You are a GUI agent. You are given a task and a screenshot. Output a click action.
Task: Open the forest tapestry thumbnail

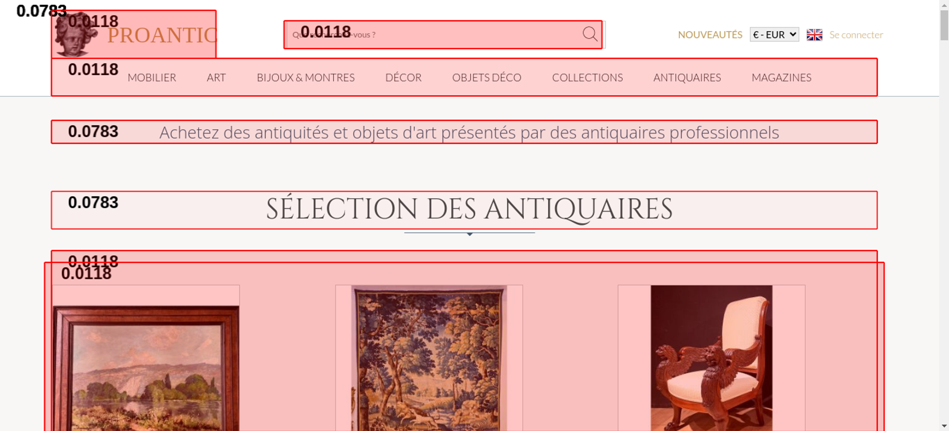[429, 358]
